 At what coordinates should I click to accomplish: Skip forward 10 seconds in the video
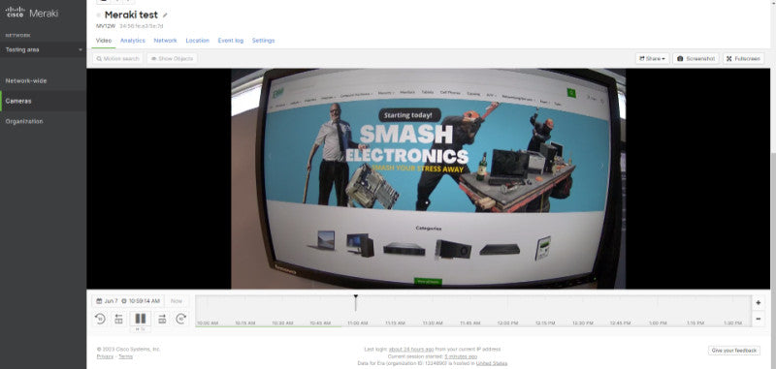coord(181,319)
